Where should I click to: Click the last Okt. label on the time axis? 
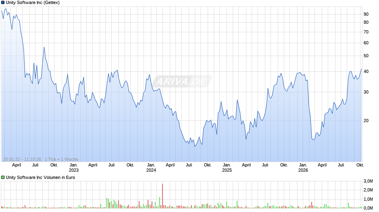tap(360, 165)
